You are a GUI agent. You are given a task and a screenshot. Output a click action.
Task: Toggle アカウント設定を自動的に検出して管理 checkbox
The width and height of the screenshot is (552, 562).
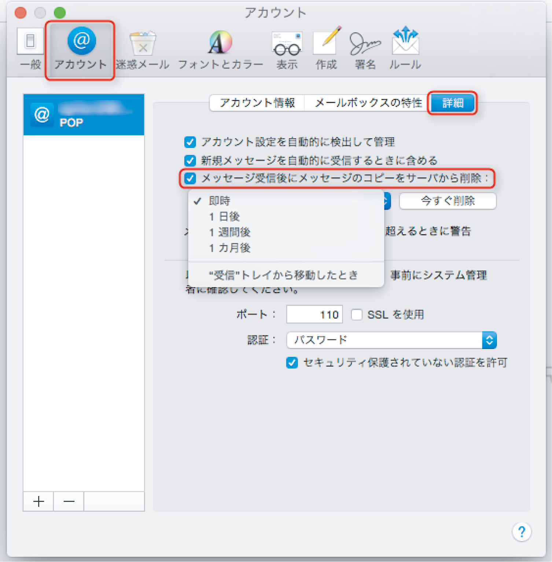pos(190,142)
